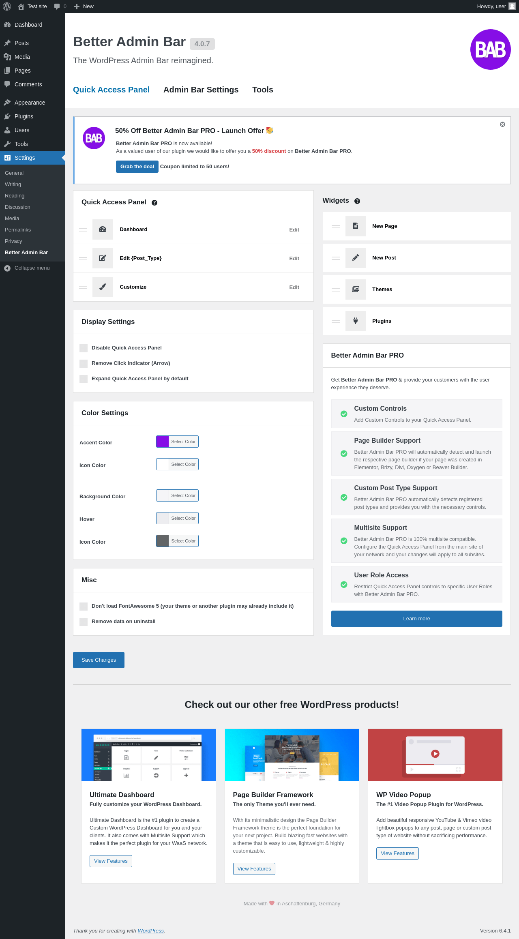Click the Learn more button

[x=416, y=619]
